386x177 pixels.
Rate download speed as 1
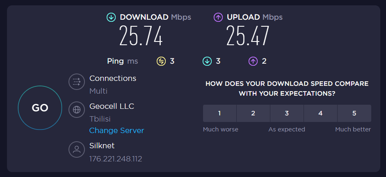tap(219, 113)
